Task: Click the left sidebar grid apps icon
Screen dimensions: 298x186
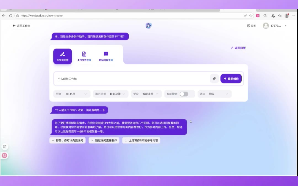Action: (x=5, y=147)
